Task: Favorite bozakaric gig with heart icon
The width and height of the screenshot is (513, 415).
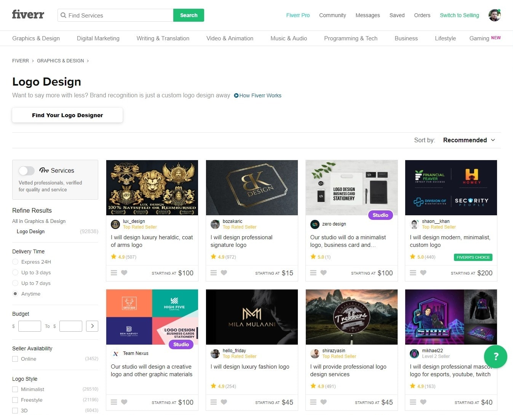Action: coord(224,273)
